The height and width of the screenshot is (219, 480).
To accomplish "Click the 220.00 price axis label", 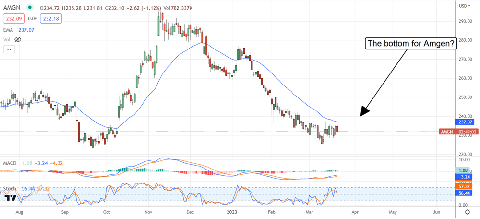I will pyautogui.click(x=465, y=155).
